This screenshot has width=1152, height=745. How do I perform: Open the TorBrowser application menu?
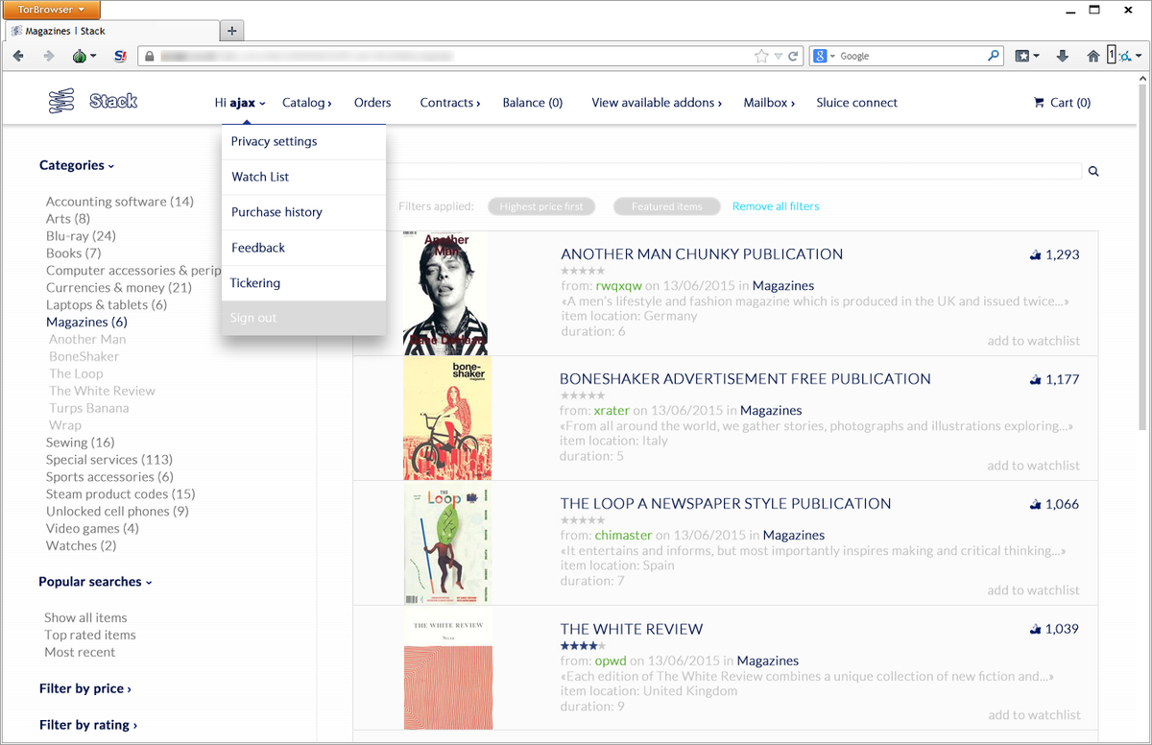53,11
